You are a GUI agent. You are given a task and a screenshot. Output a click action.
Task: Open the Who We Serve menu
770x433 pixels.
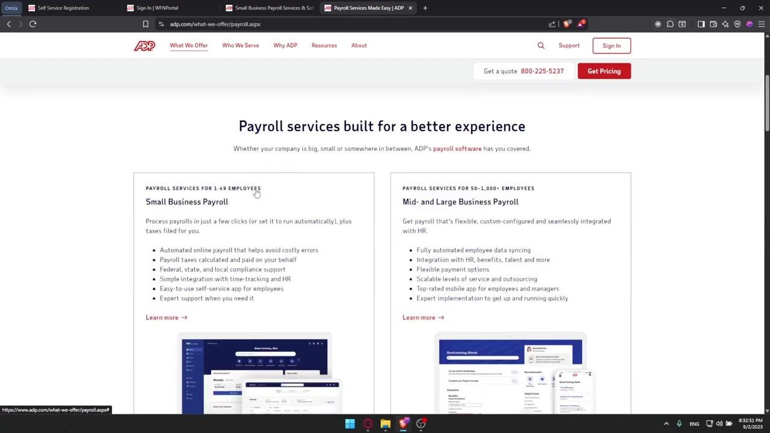coord(241,46)
